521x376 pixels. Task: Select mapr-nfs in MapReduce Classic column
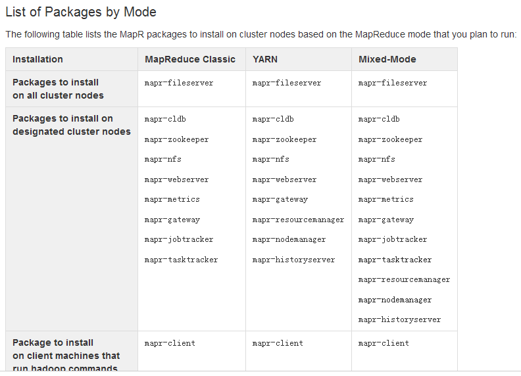pyautogui.click(x=163, y=160)
